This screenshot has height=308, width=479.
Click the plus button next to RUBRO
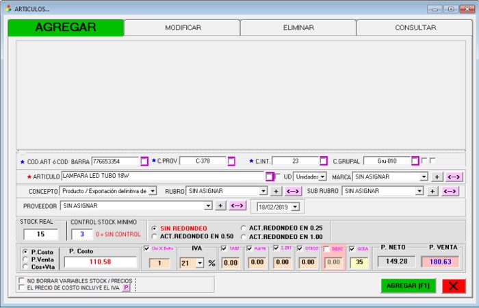pos(275,191)
